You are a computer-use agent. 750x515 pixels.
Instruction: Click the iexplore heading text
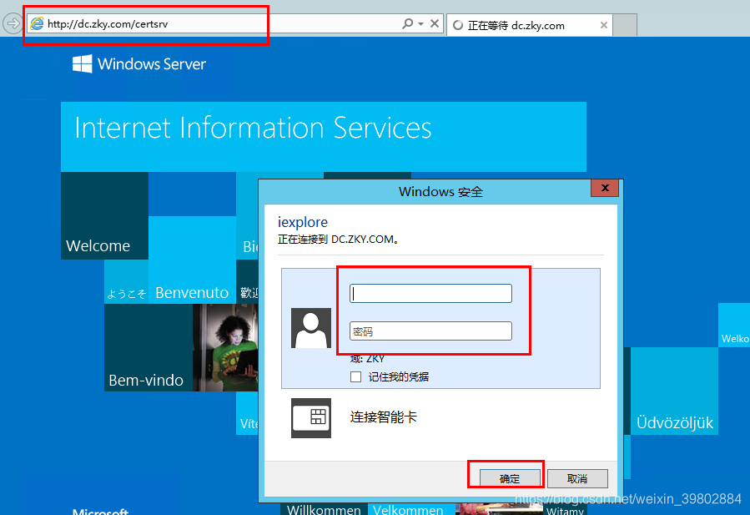[x=302, y=222]
